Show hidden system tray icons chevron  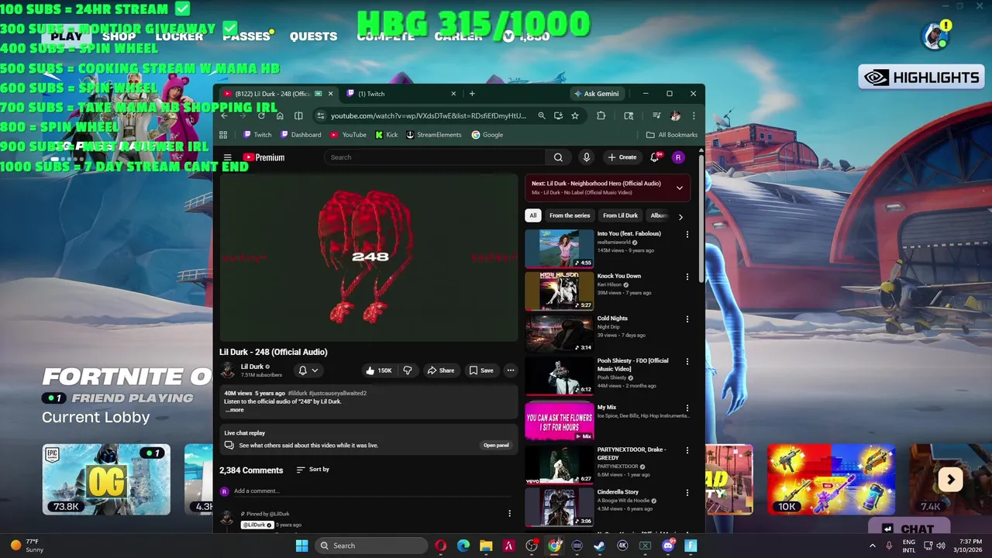pos(873,546)
